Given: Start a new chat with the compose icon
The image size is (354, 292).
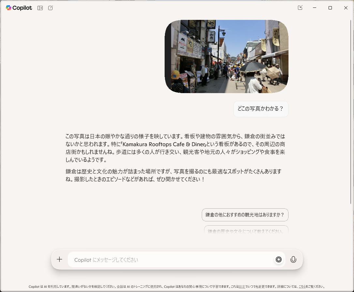Looking at the screenshot, I should 51,8.
